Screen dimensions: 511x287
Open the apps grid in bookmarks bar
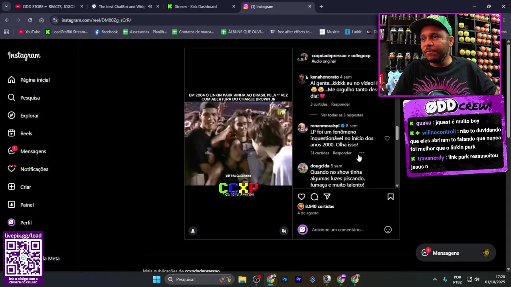[6, 32]
